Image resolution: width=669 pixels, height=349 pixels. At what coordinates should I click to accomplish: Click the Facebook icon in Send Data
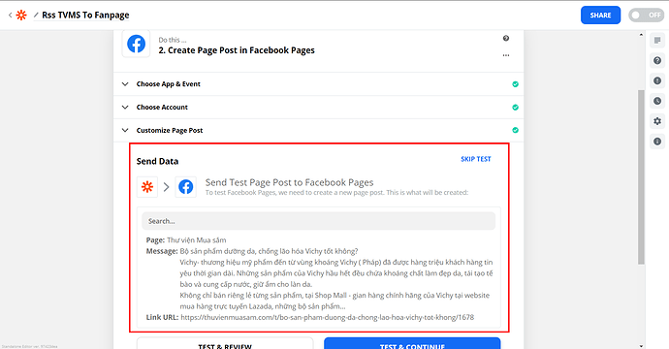tap(185, 187)
